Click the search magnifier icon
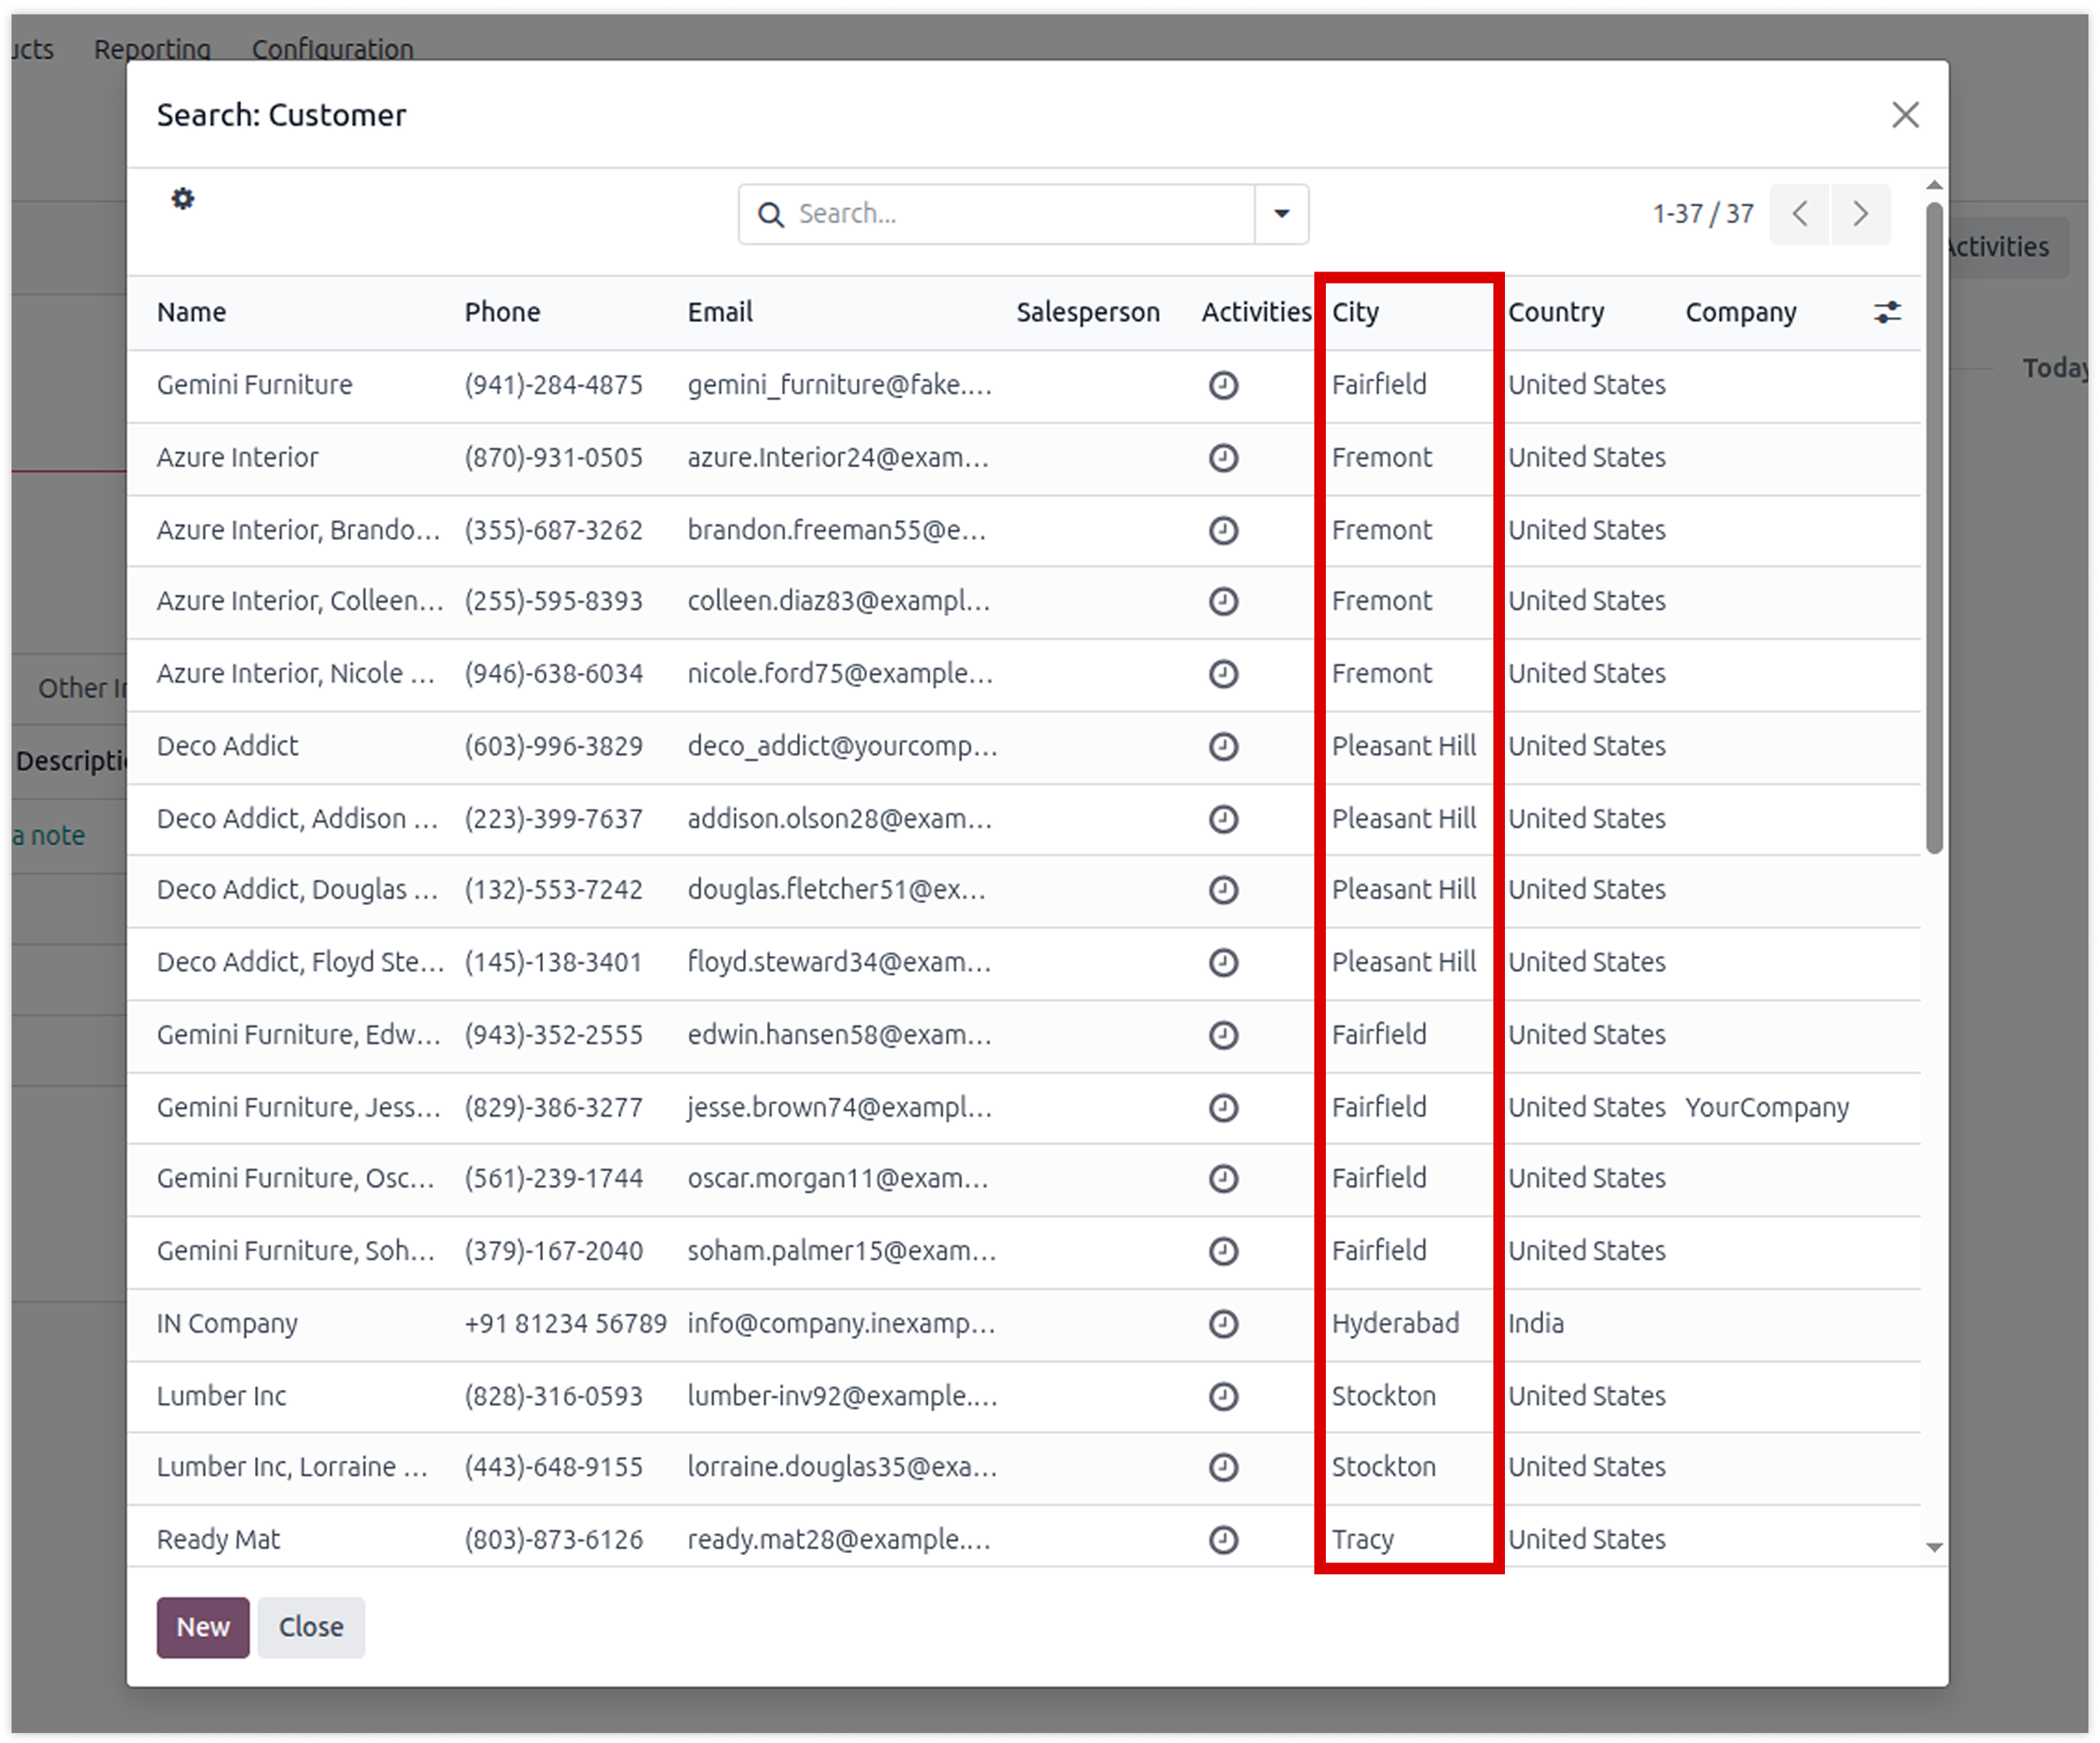 tap(770, 214)
